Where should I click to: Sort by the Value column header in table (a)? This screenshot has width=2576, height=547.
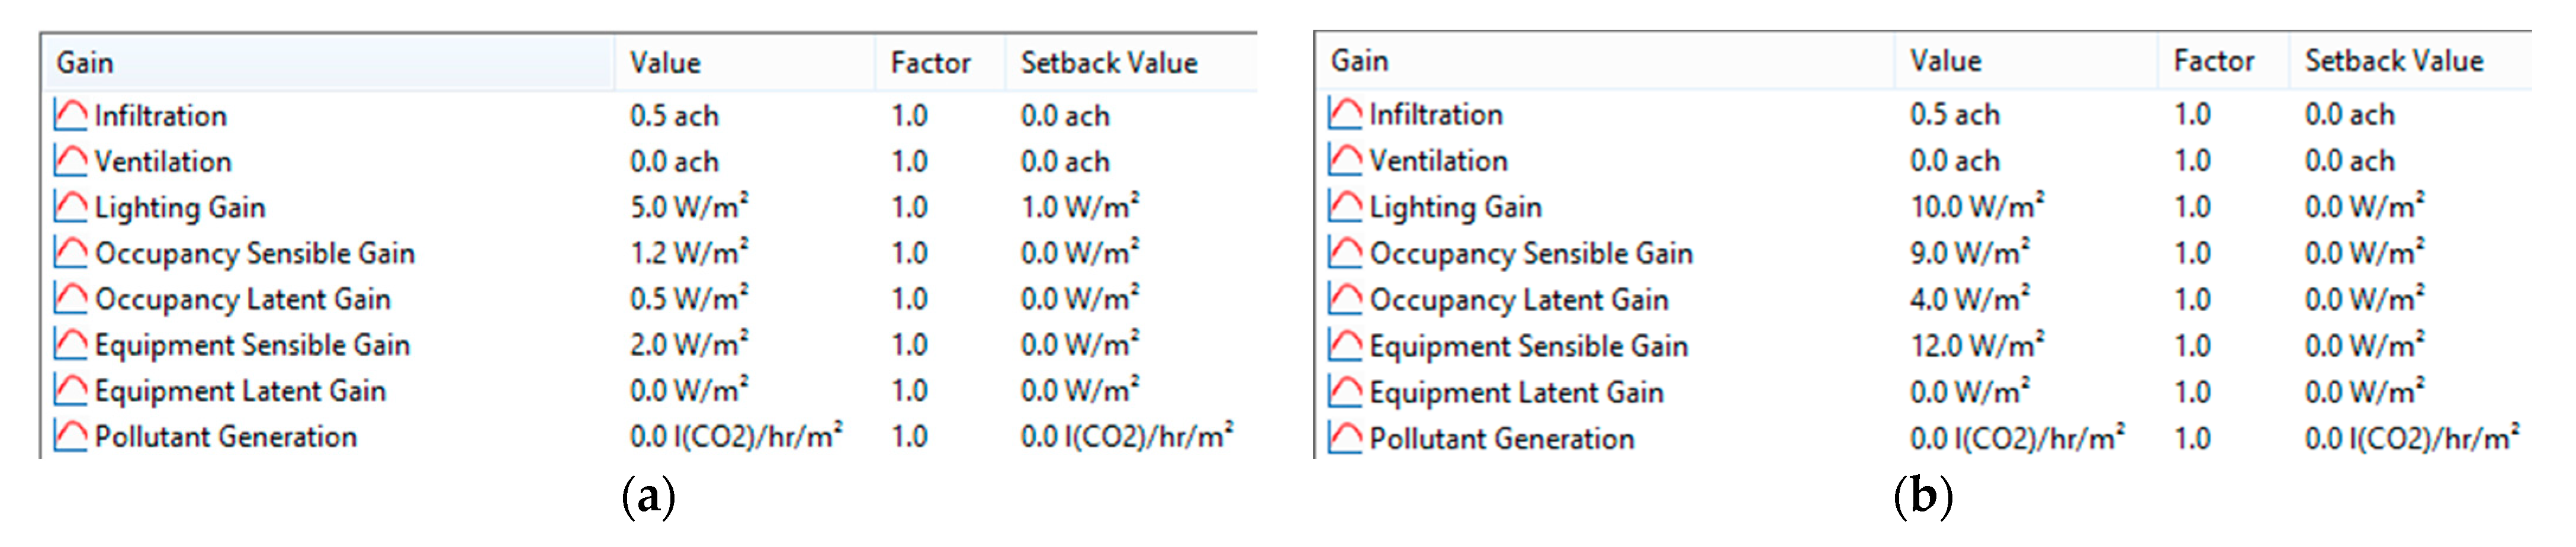coord(665,63)
